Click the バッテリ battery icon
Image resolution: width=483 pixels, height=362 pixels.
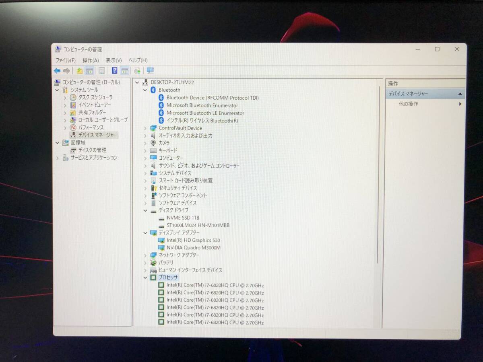point(153,263)
